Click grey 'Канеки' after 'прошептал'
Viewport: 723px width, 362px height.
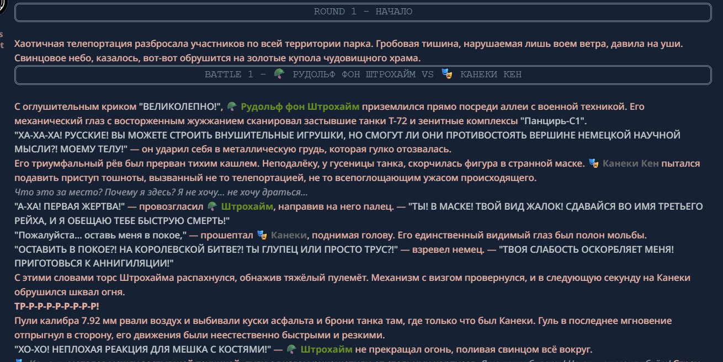tap(288, 235)
